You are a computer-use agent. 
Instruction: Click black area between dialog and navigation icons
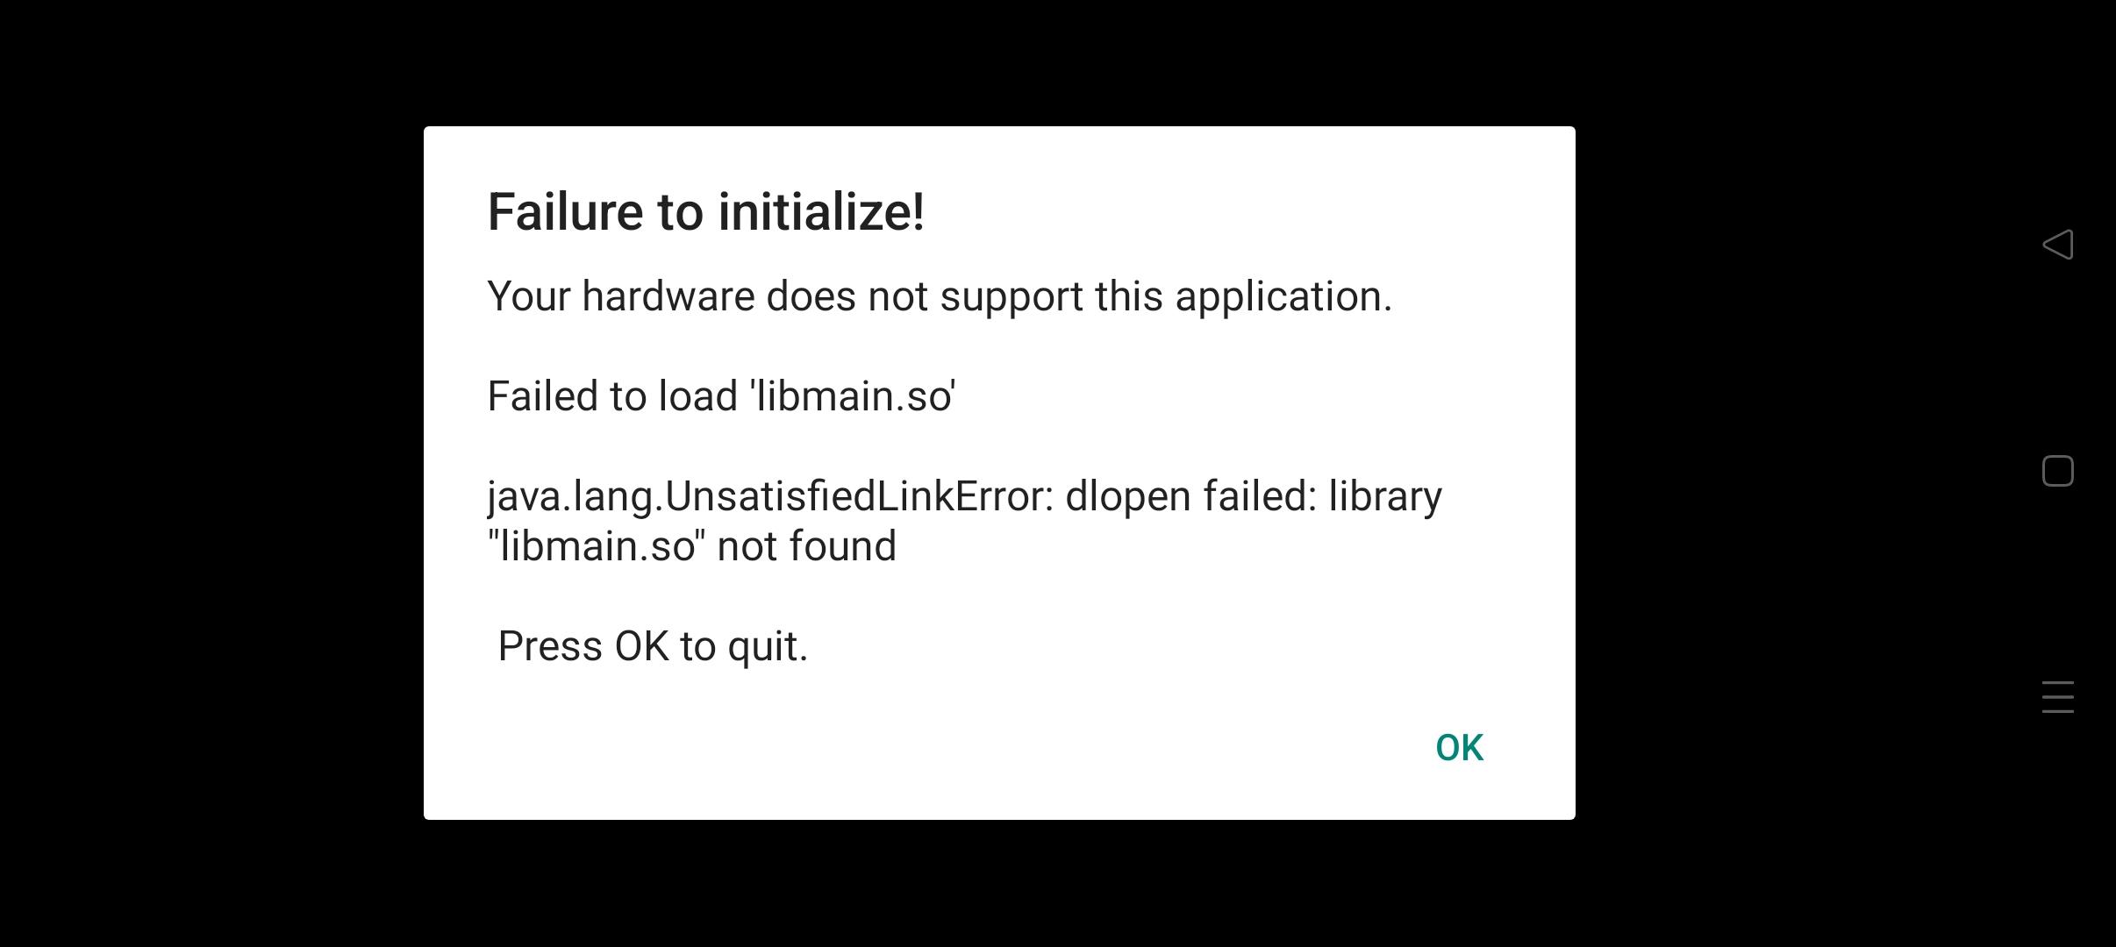pos(1798,473)
